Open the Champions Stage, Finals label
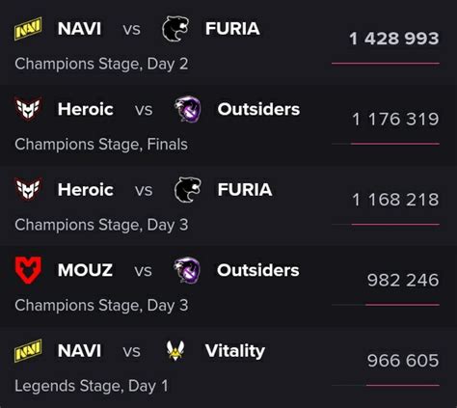 (x=101, y=145)
